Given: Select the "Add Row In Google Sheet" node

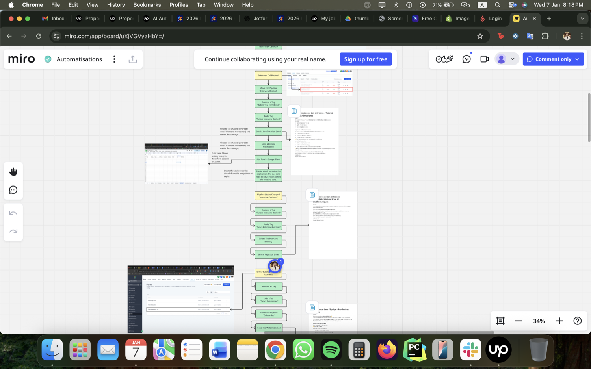Looking at the screenshot, I should 268,159.
